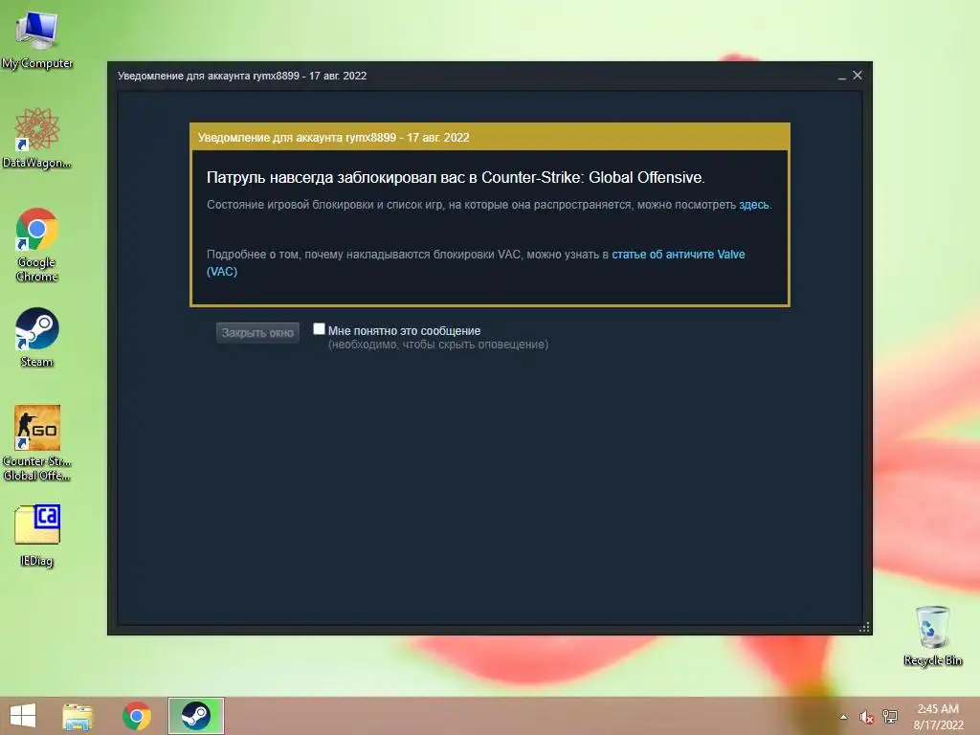This screenshot has height=735, width=980.
Task: Open My Computer desktop icon
Action: pyautogui.click(x=37, y=38)
